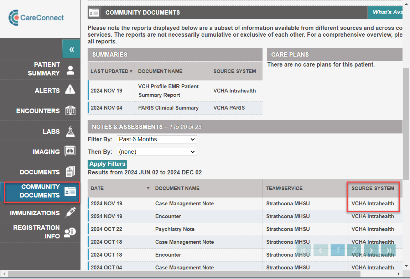Open Registration Info person icon
410x279 pixels.
pyautogui.click(x=70, y=232)
